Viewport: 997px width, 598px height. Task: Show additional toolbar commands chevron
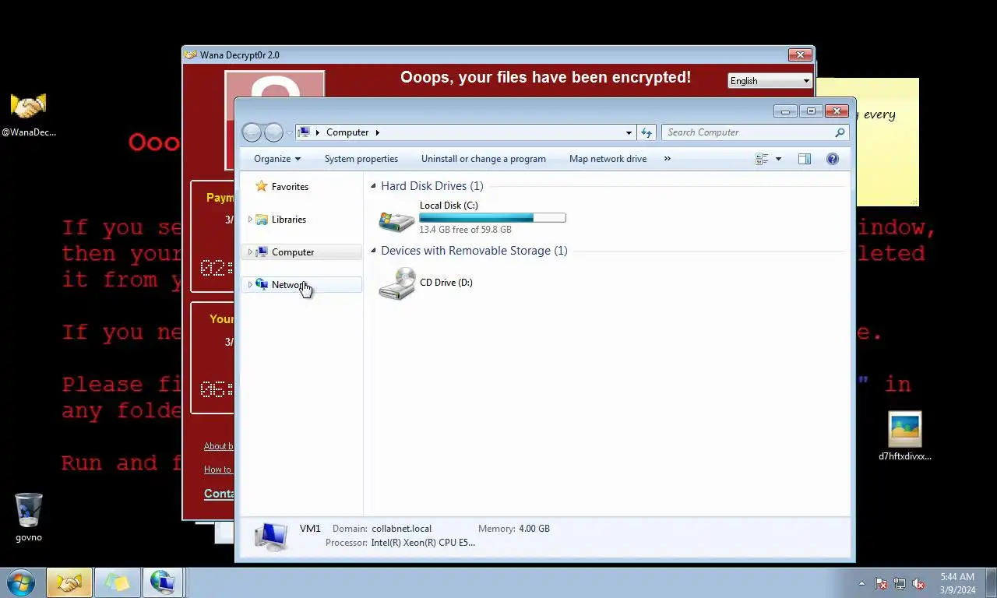tap(667, 159)
